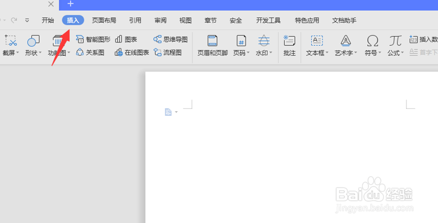Open the 安全 tab
Image resolution: width=438 pixels, height=223 pixels.
click(236, 20)
